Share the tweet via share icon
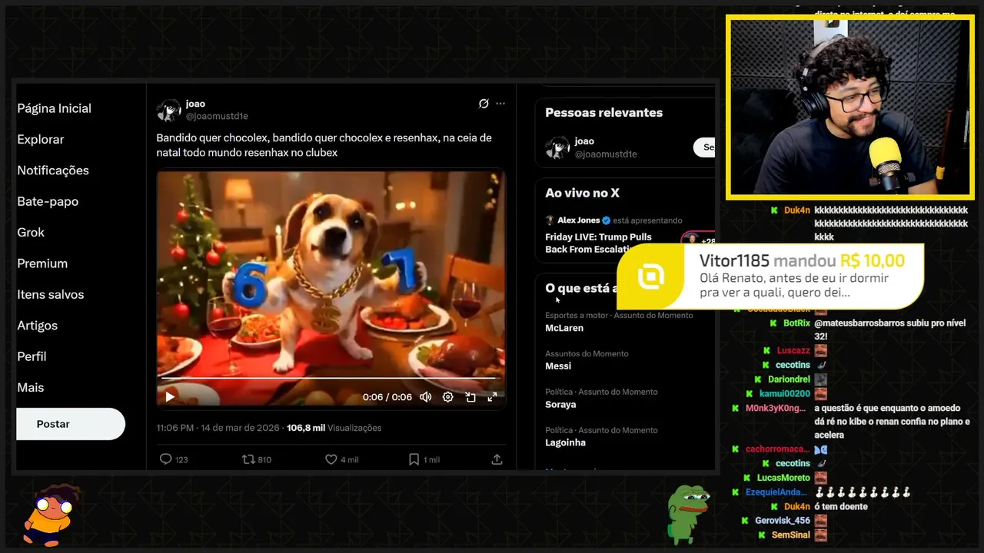 pyautogui.click(x=497, y=459)
